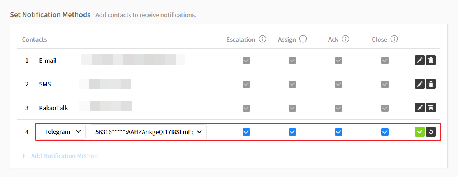
Task: Delete the SMS contact entry
Action: click(431, 84)
